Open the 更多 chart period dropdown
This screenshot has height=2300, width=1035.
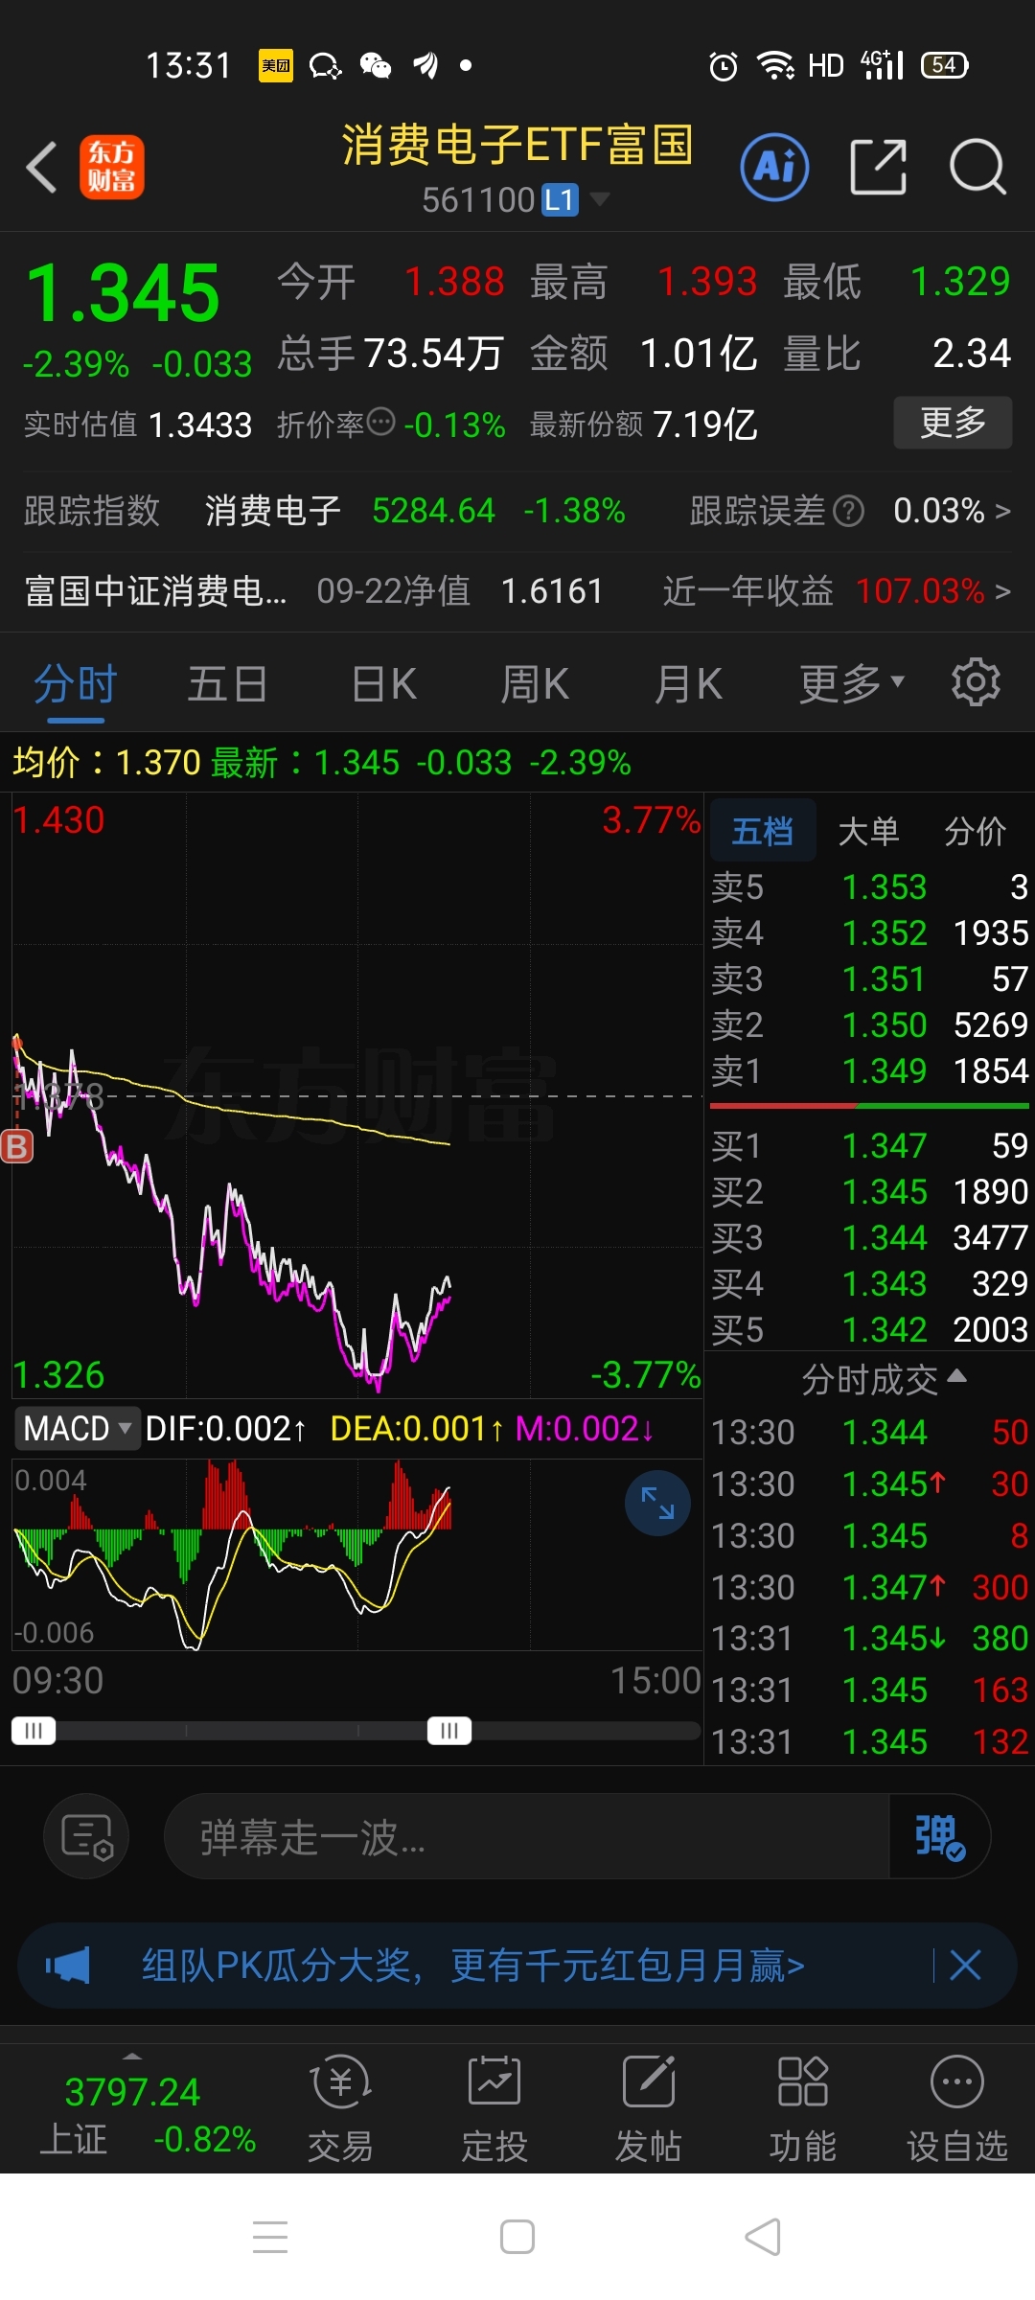pos(852,683)
